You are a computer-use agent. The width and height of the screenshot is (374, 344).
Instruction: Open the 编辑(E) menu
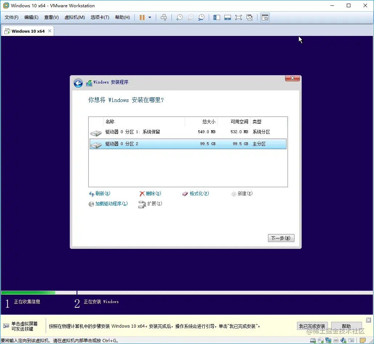coord(31,17)
